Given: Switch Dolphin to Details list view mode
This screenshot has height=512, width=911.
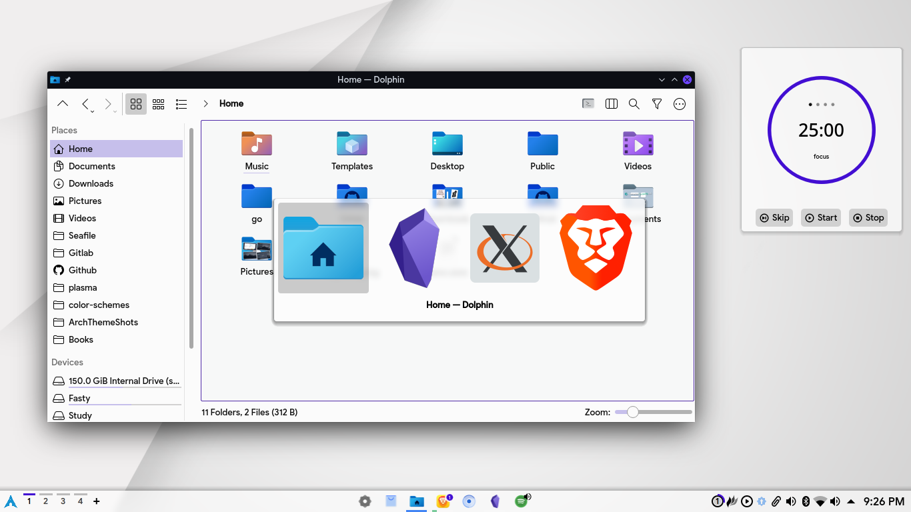Looking at the screenshot, I should [x=181, y=103].
